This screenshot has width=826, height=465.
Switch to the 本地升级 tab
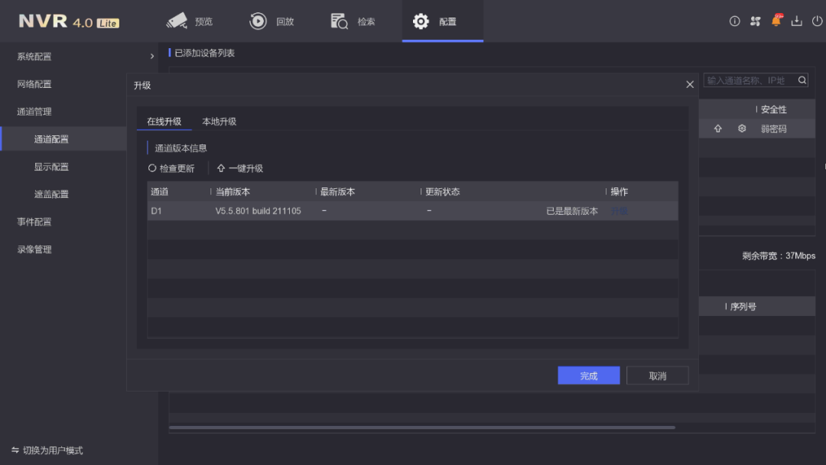coord(219,122)
